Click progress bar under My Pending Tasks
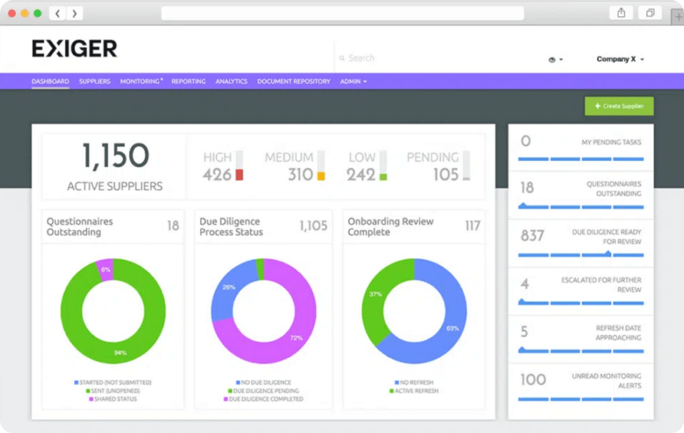The width and height of the screenshot is (684, 433). (580, 159)
